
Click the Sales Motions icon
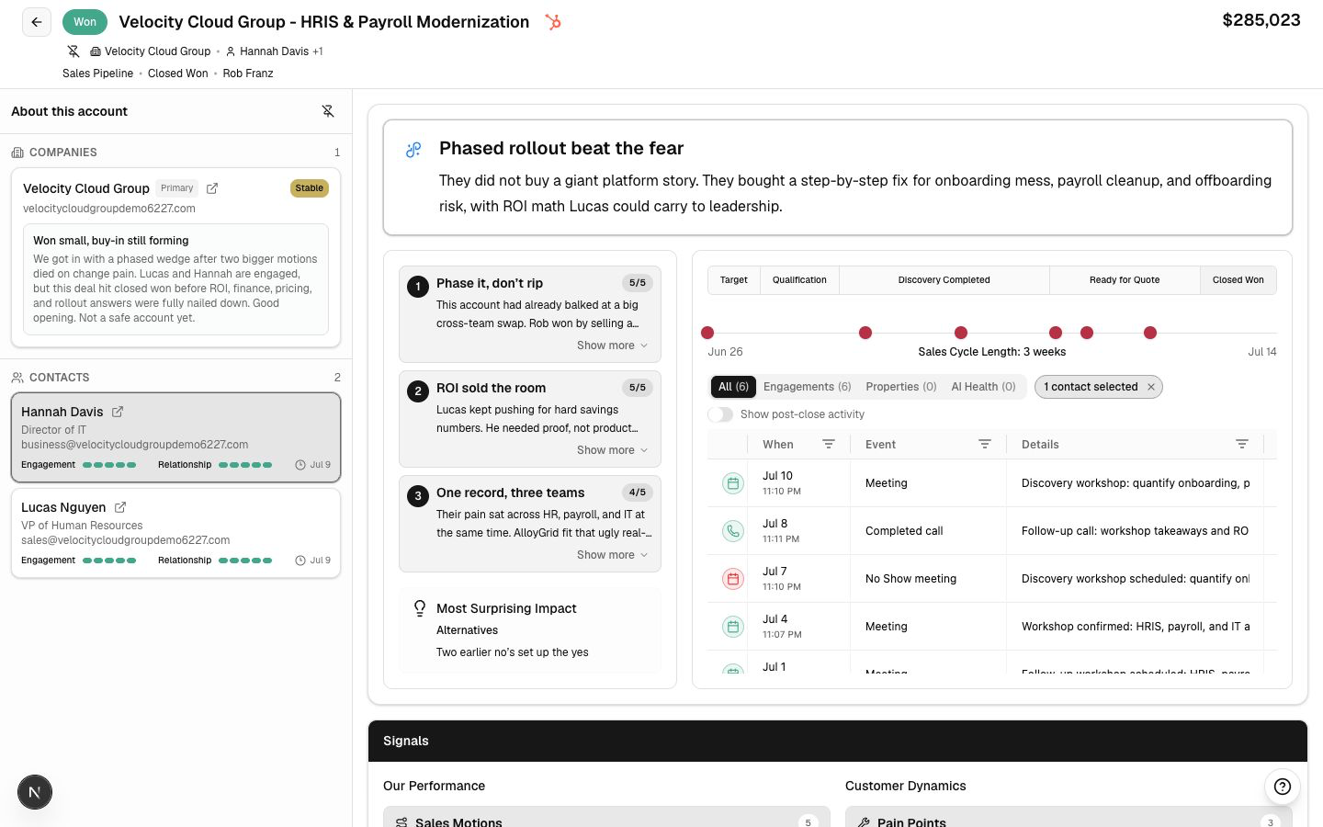click(x=401, y=822)
